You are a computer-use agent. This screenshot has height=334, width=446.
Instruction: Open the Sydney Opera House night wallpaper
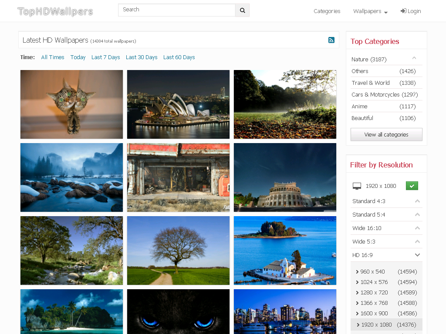pos(178,104)
